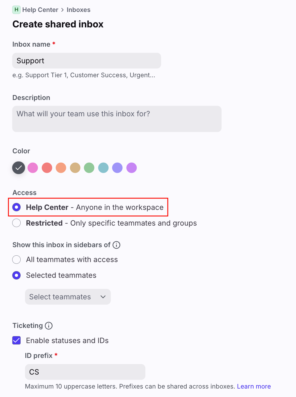Open the Select teammates dropdown
Image resolution: width=296 pixels, height=397 pixels.
click(68, 297)
